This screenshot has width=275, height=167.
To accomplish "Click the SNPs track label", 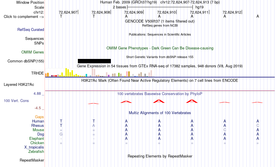I will 39,43.
